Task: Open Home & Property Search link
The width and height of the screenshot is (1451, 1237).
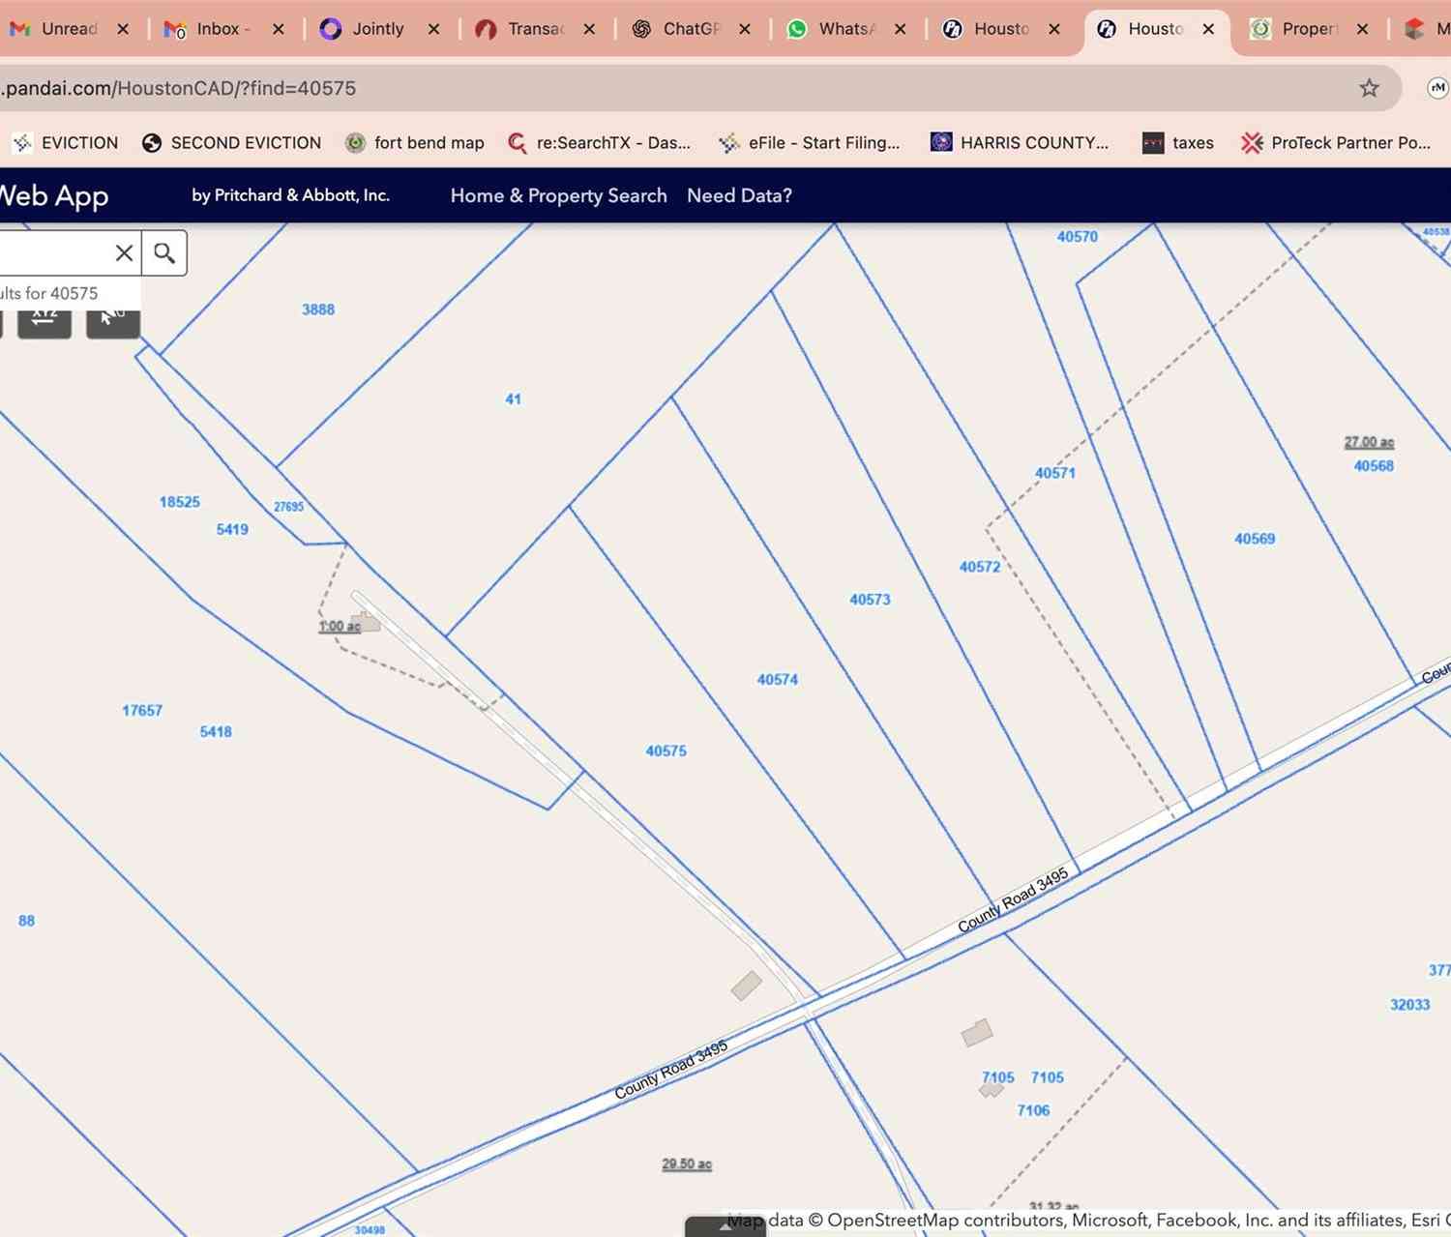Action: pos(558,195)
